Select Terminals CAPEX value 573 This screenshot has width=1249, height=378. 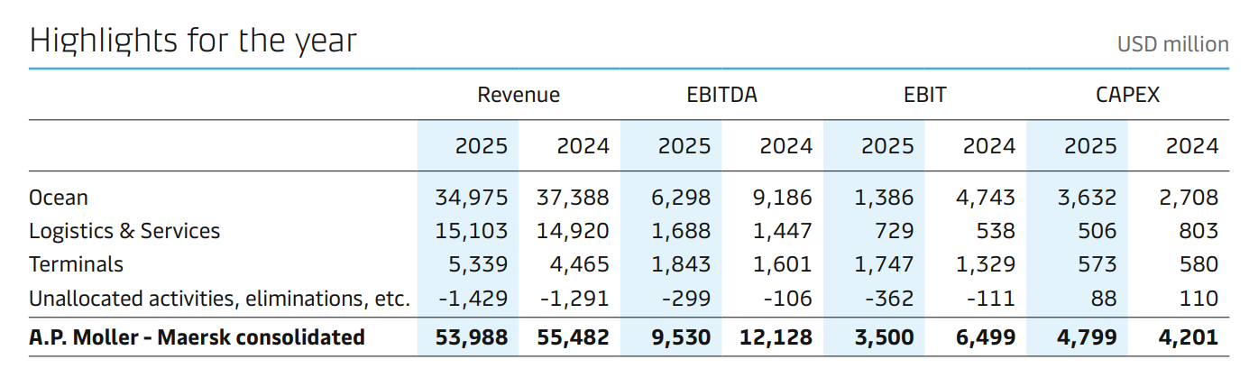[1097, 265]
